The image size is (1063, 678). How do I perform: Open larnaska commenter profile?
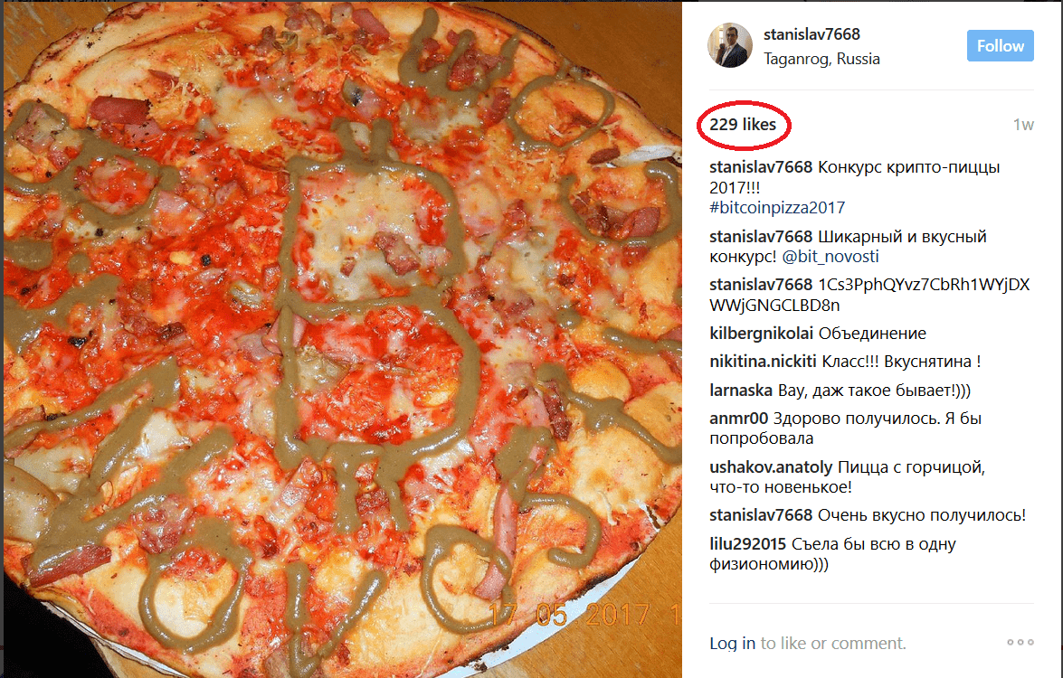click(741, 391)
